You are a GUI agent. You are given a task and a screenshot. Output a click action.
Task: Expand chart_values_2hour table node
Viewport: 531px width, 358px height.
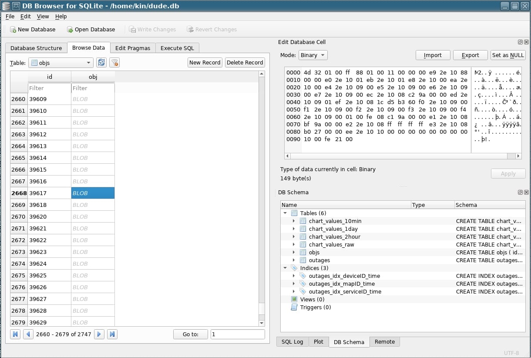point(294,236)
